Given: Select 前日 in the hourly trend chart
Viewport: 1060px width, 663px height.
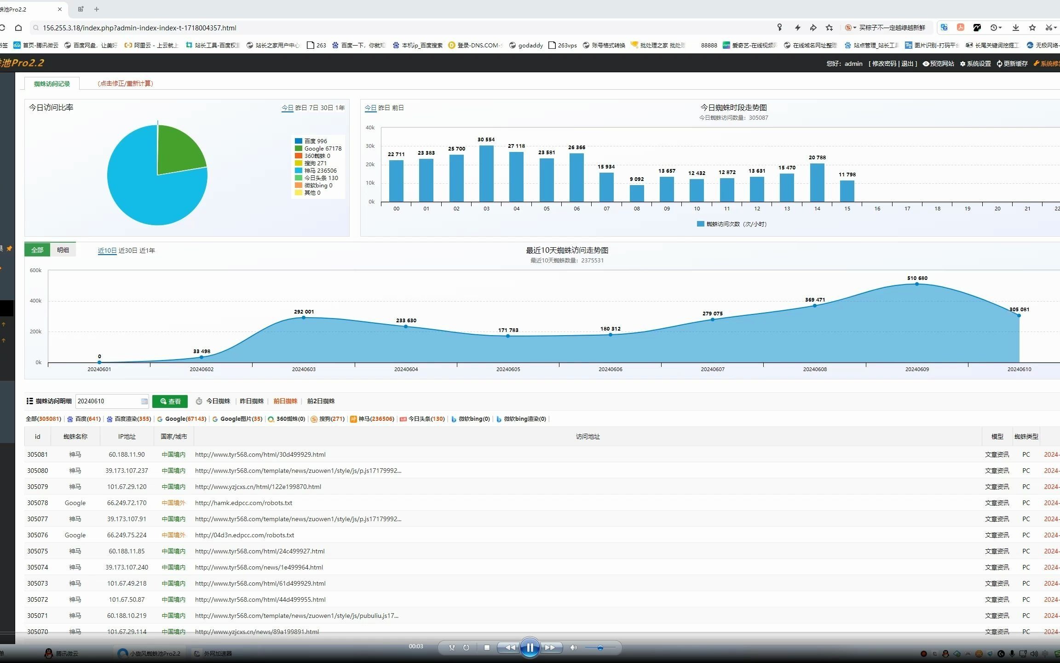Looking at the screenshot, I should point(397,108).
